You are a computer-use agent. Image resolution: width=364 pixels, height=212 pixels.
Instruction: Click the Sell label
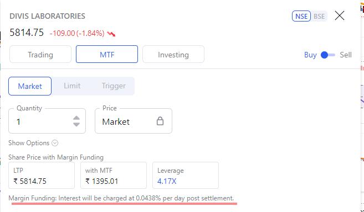coord(346,55)
